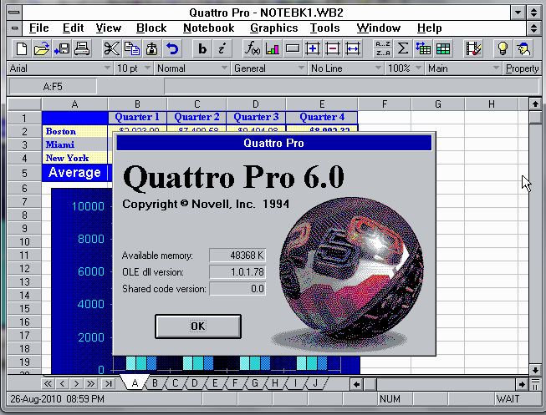The height and width of the screenshot is (415, 546).
Task: Print with the printer icon
Action: (82, 48)
